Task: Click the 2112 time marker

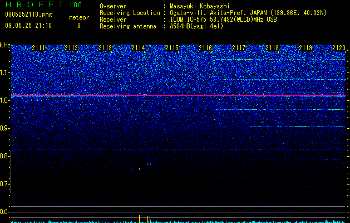Action: [71, 48]
